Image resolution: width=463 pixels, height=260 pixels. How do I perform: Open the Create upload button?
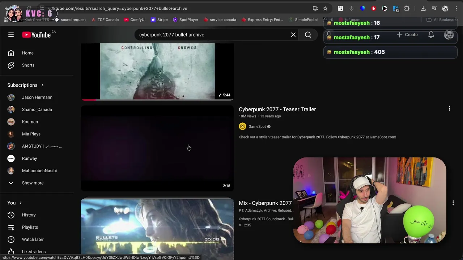tap(407, 35)
